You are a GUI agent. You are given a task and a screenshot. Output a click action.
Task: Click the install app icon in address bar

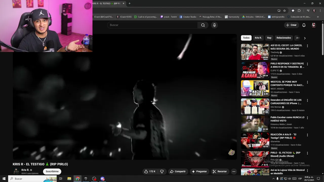[x=279, y=11]
